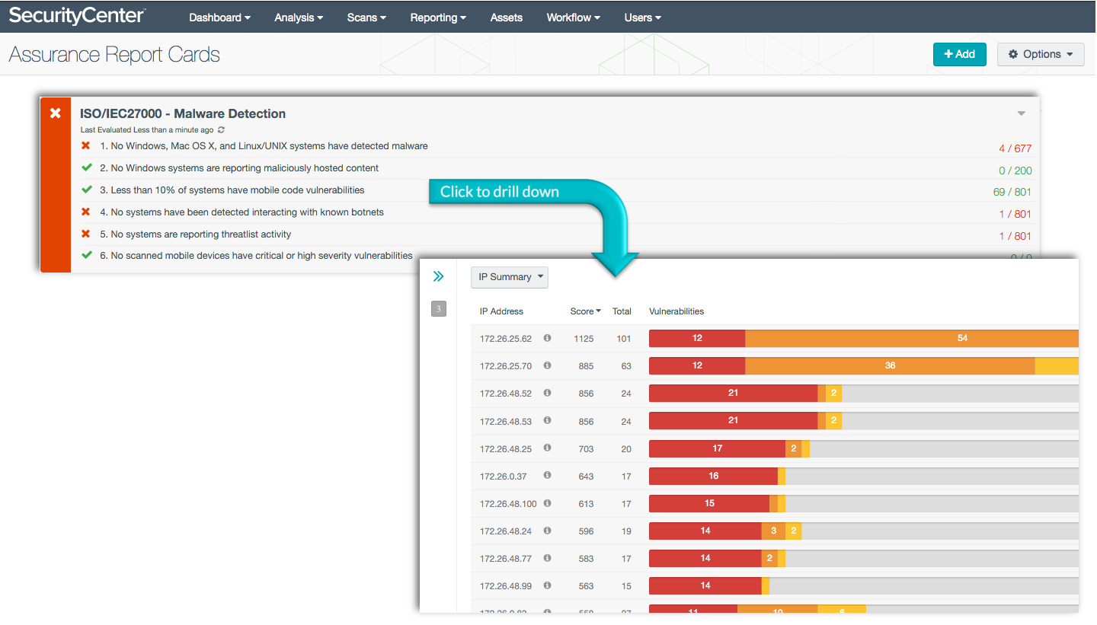Click info icon beside 172.26.25.62
This screenshot has height=625, width=1097.
(x=547, y=338)
